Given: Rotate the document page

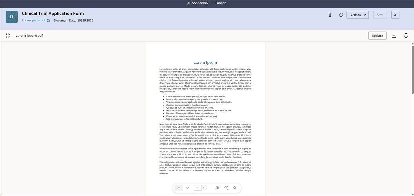Looking at the screenshot, I should pyautogui.click(x=226, y=188).
